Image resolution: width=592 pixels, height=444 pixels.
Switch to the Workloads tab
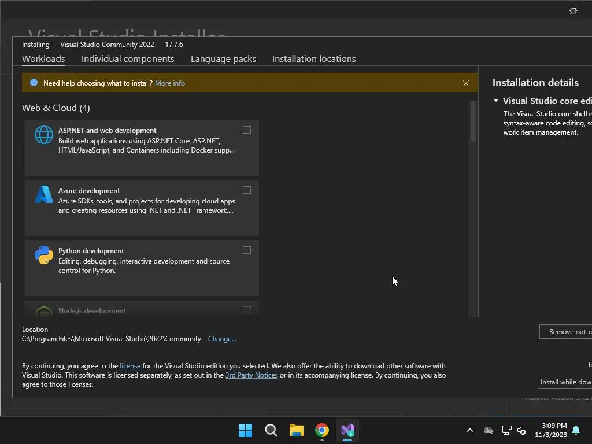click(43, 59)
